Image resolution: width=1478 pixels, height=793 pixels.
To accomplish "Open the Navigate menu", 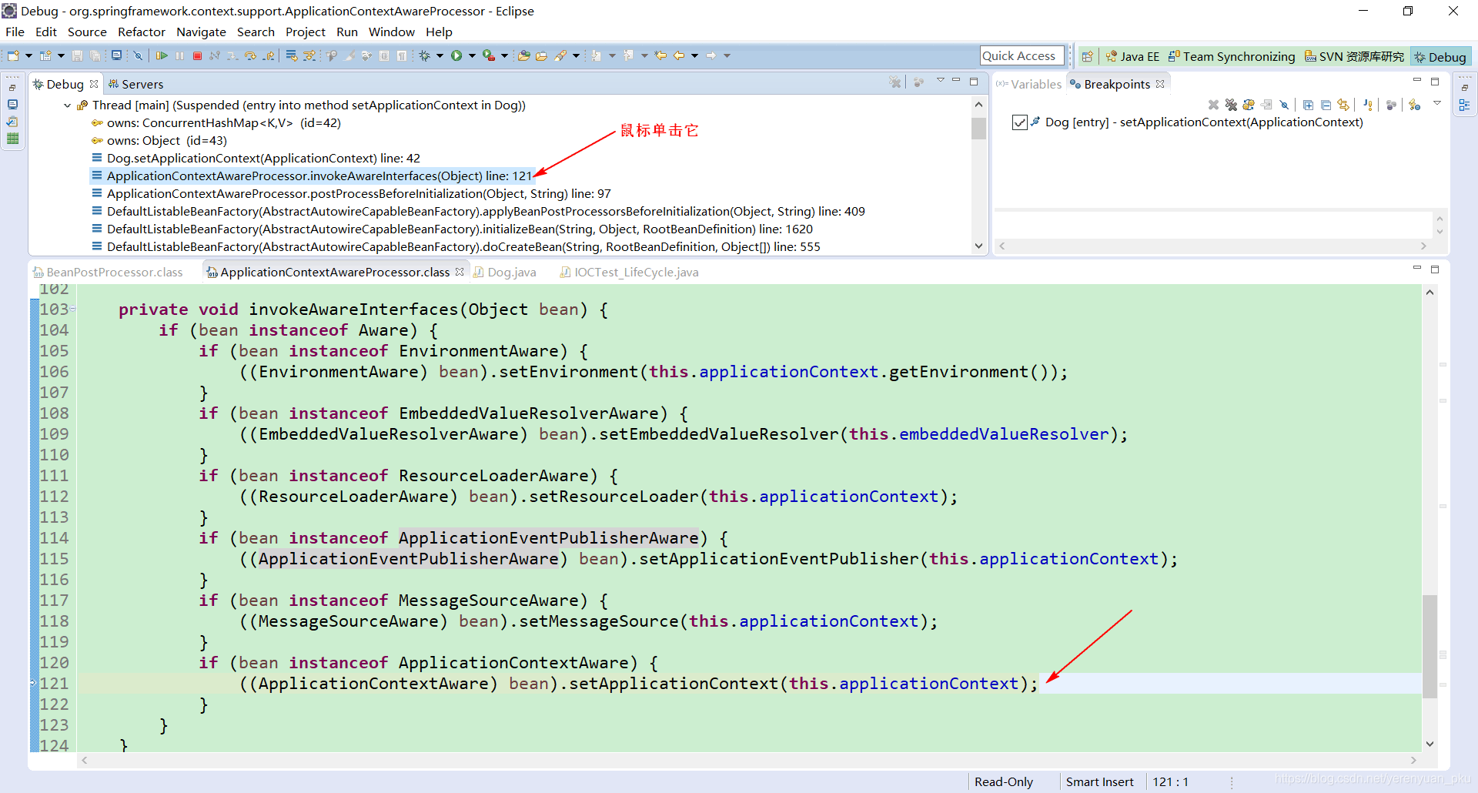I will [201, 32].
